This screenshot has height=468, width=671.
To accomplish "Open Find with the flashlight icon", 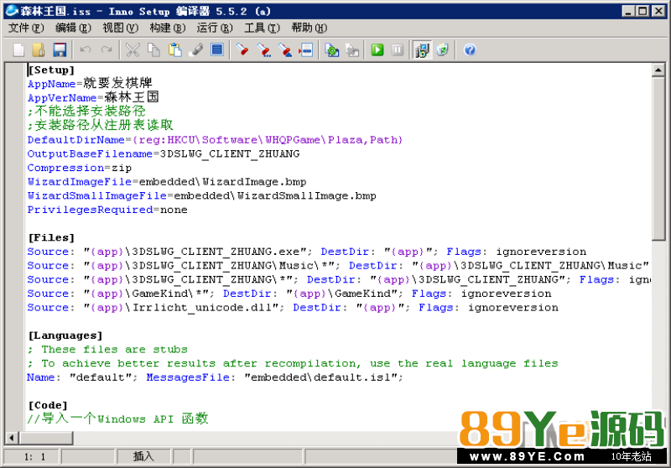I will 242,50.
